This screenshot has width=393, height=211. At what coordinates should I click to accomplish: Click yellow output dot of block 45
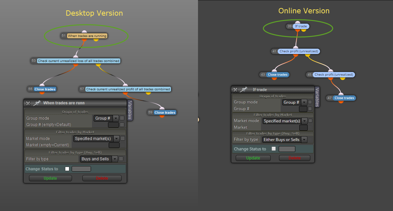click(343, 78)
